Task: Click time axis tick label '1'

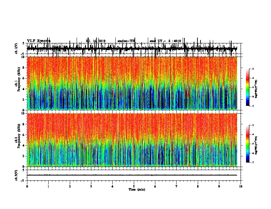Action: coord(48,186)
